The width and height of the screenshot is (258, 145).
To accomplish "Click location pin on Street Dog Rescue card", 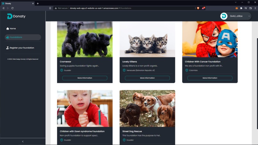I will pos(124,140).
